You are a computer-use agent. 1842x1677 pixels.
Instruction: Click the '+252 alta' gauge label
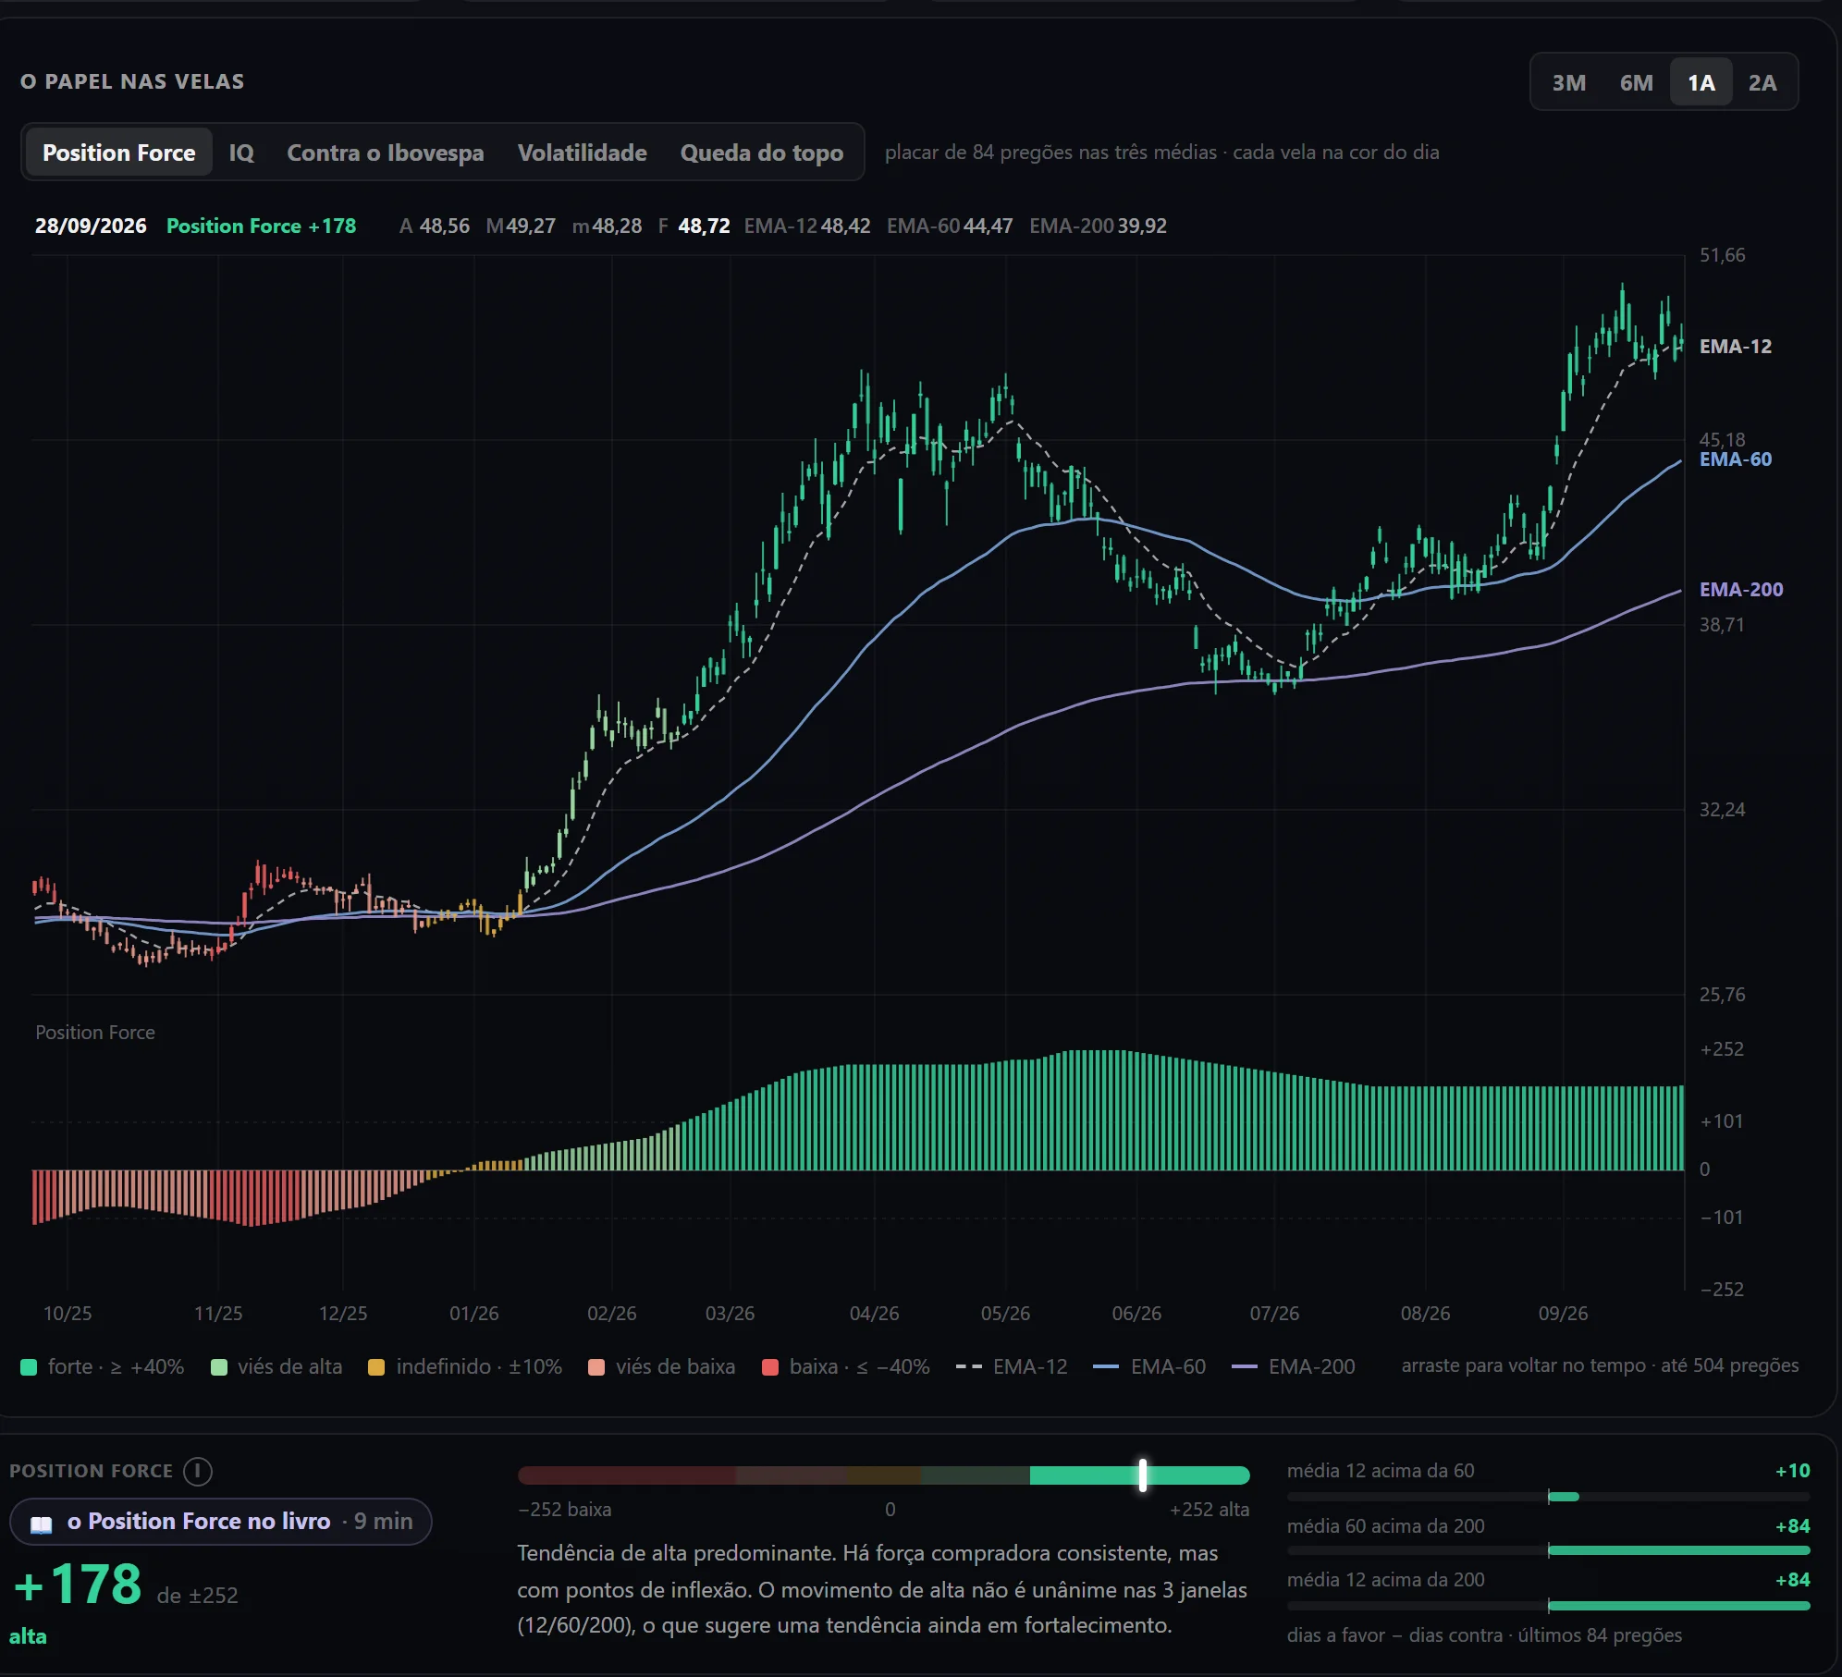coord(1210,1510)
